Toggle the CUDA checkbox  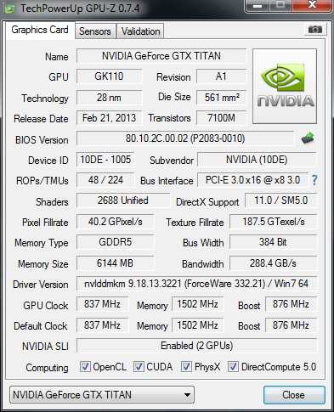139,367
